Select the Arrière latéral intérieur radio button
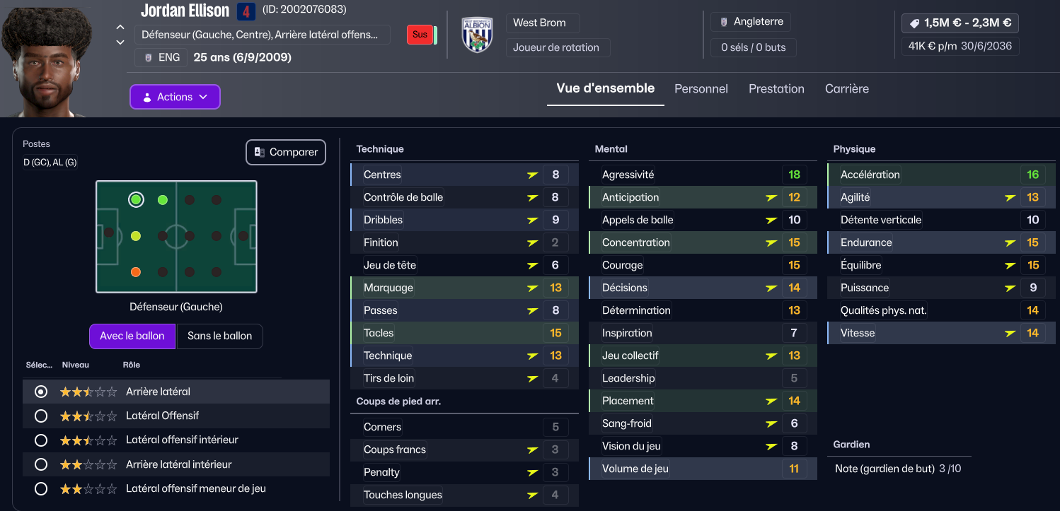 click(41, 464)
